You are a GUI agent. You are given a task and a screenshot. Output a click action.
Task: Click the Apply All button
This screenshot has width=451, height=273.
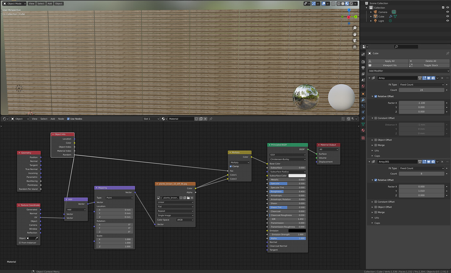click(388, 61)
